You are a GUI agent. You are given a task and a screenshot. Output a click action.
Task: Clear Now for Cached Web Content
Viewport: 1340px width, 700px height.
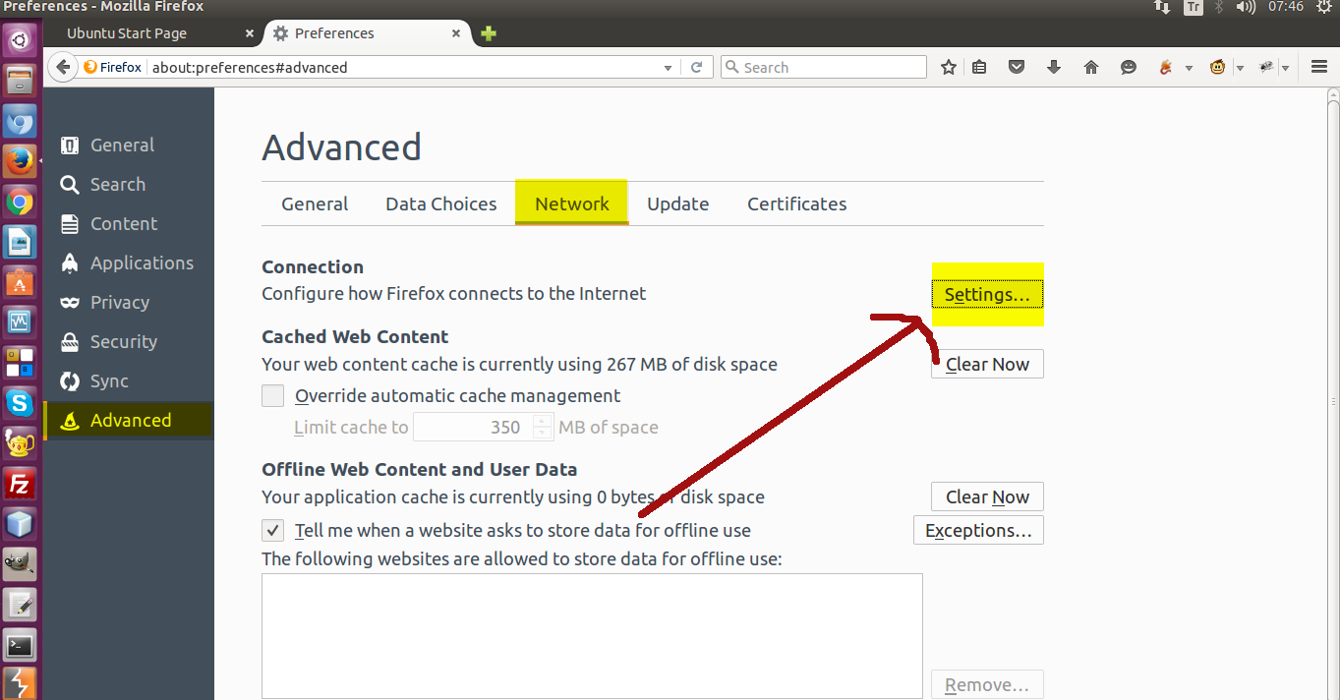point(987,365)
